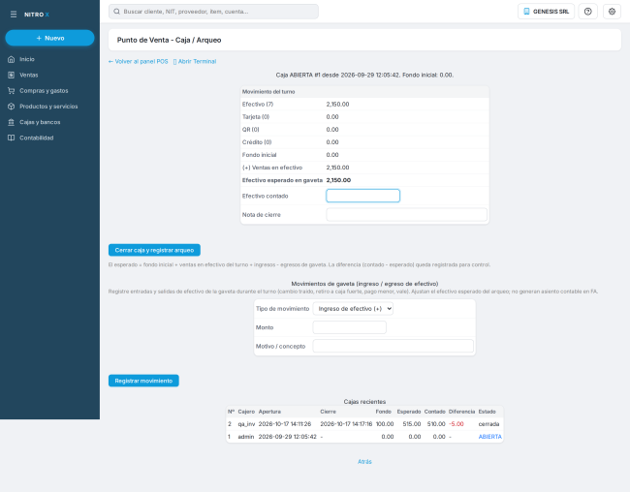630x492 pixels.
Task: Click the Tarjeta (0) row label
Action: [x=256, y=117]
